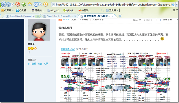Open the 网络拓扑.png attachment link
Image resolution: width=179 pixels, height=103 pixels.
click(x=68, y=49)
